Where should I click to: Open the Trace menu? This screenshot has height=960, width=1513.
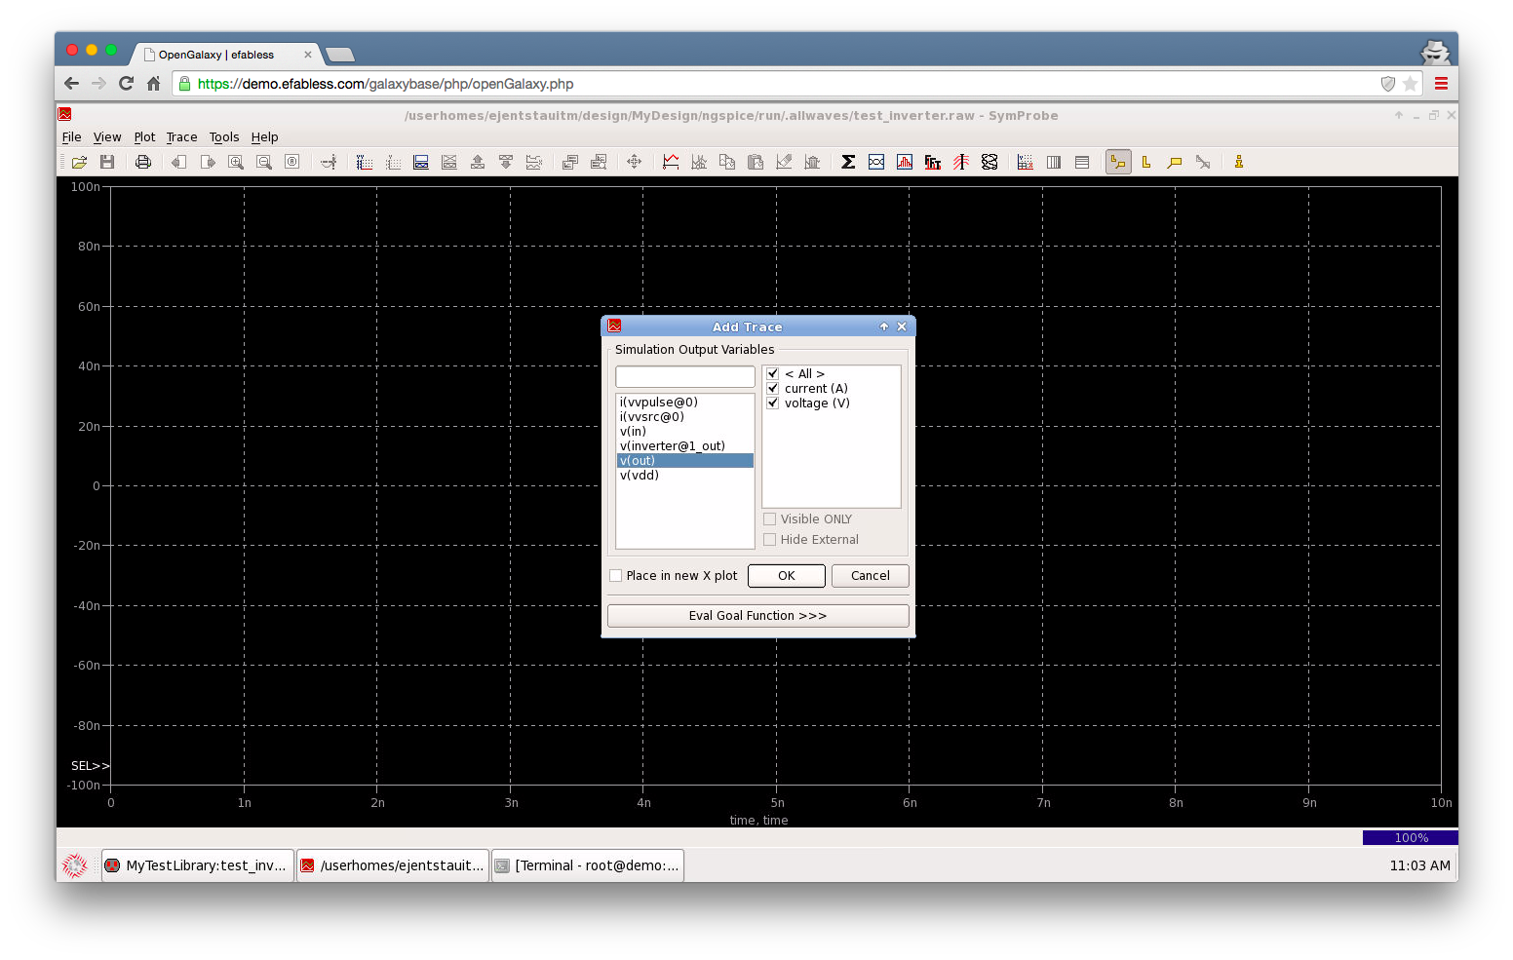[181, 137]
